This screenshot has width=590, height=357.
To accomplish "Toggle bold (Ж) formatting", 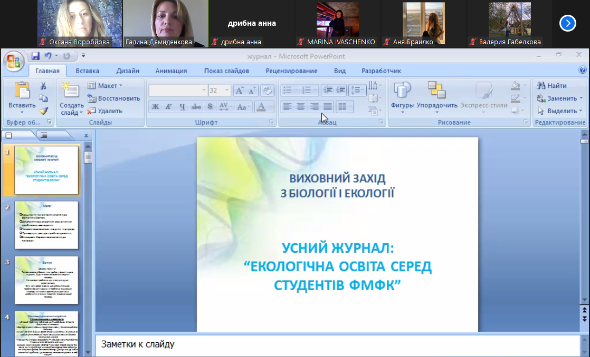I will pos(155,107).
